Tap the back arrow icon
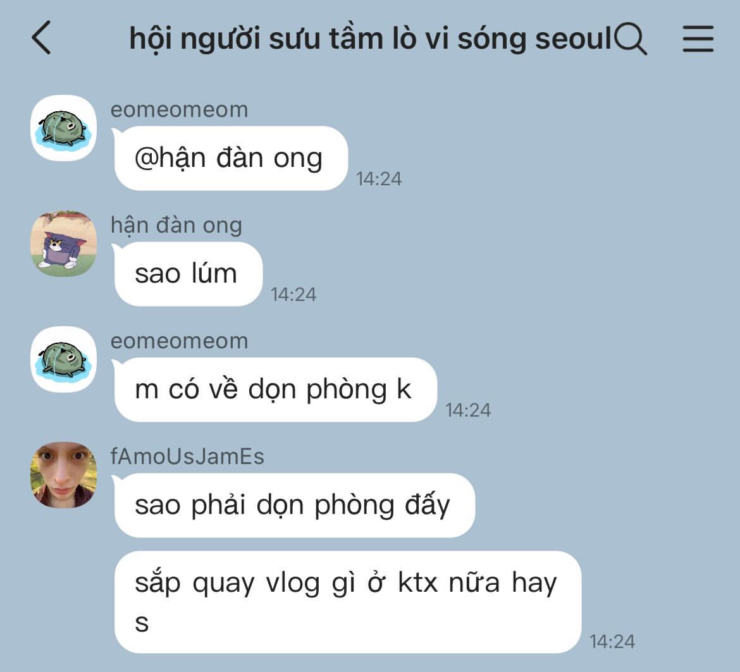Viewport: 740px width, 672px height. click(42, 38)
